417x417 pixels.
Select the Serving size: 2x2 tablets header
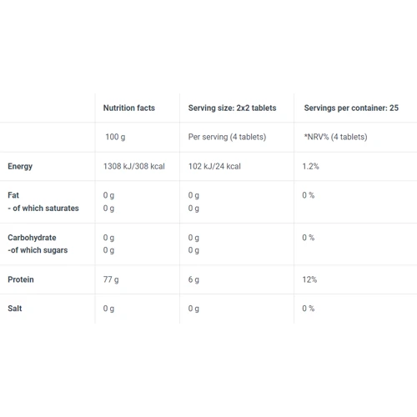click(x=232, y=108)
